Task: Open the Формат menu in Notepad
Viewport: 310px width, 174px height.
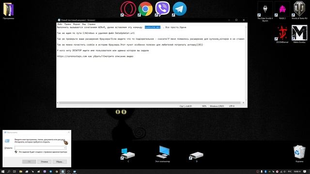Action: click(x=77, y=24)
